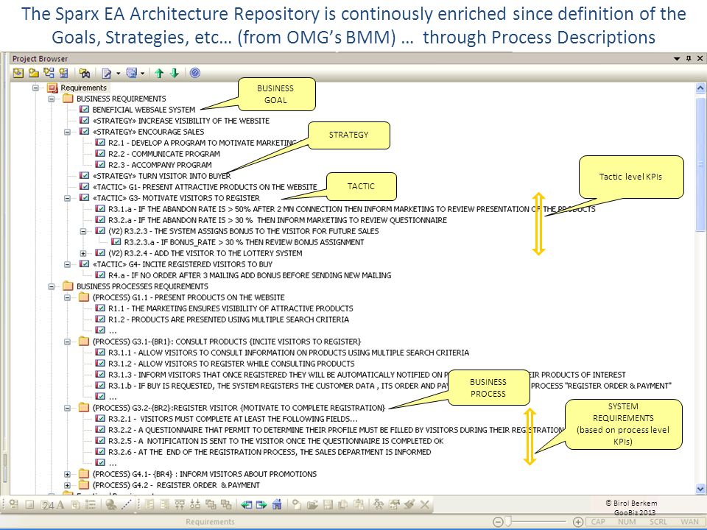Click the blue circular Help icon

[x=194, y=73]
